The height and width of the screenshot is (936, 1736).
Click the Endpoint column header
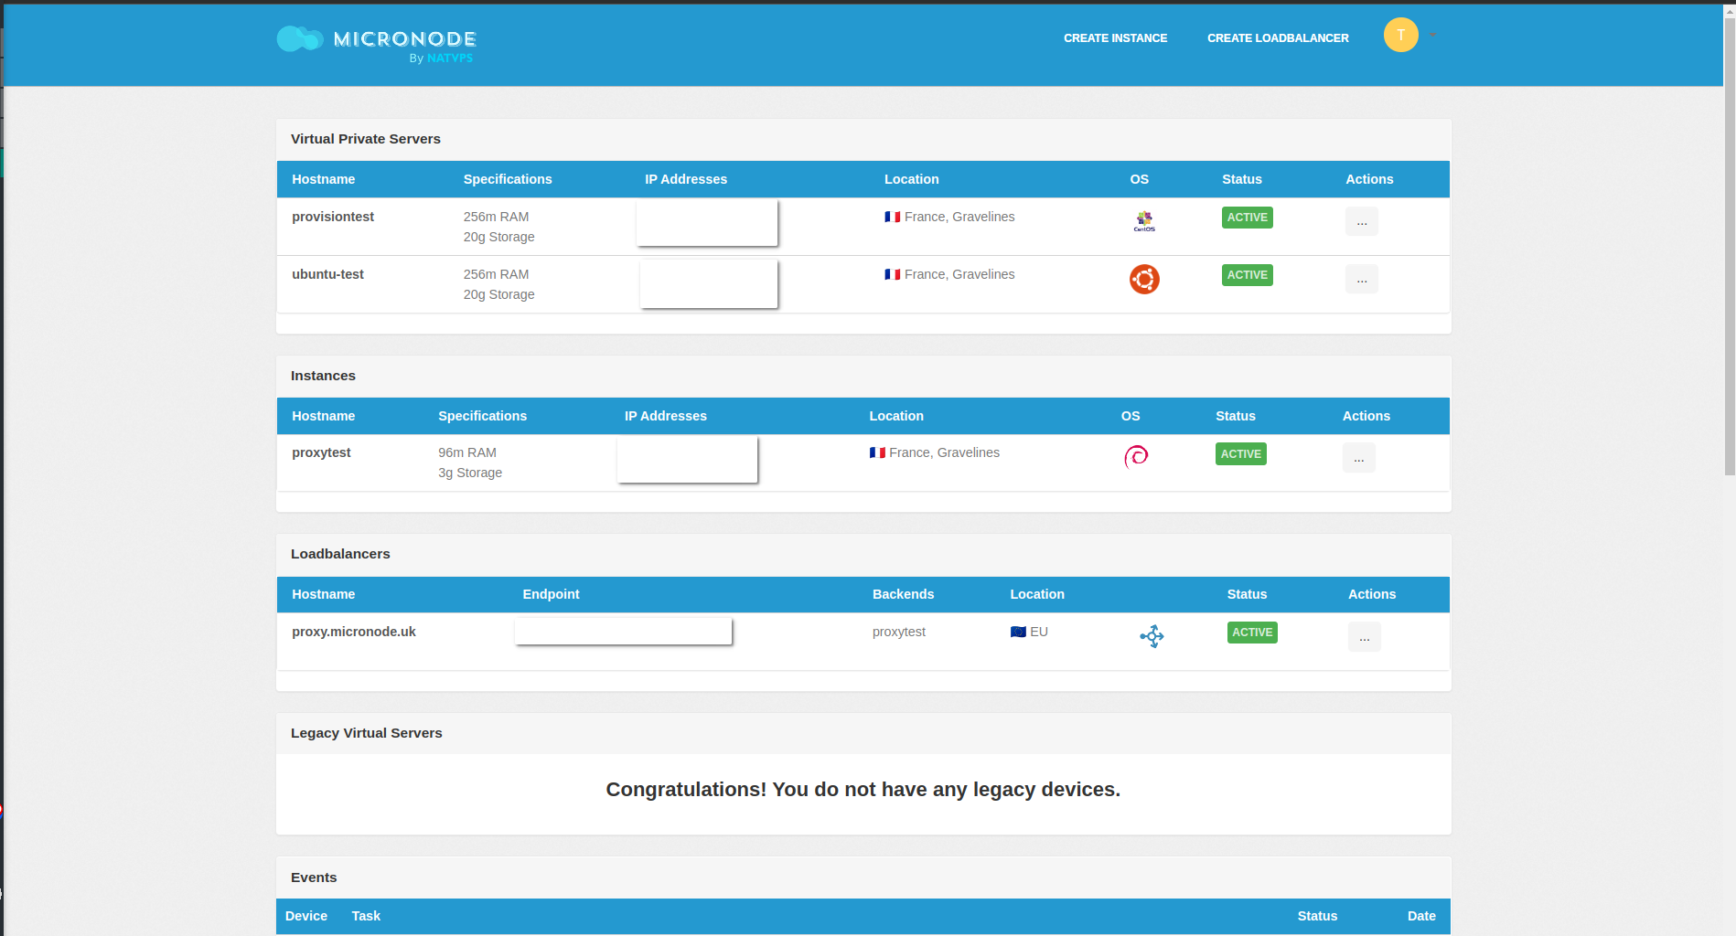(x=551, y=594)
